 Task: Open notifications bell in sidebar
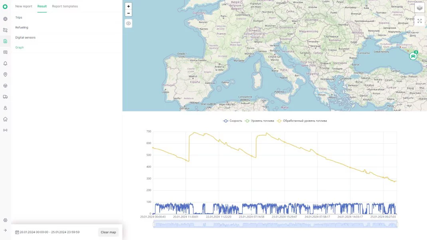tap(5, 63)
